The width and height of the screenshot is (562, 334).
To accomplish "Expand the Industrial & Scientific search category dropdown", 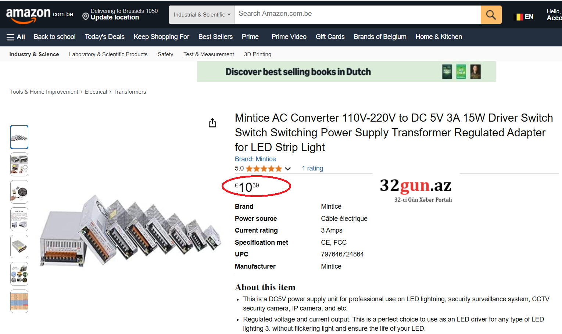I will pyautogui.click(x=202, y=15).
